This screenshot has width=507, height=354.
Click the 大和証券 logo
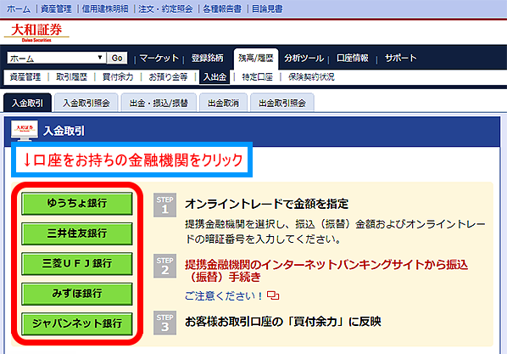(36, 32)
